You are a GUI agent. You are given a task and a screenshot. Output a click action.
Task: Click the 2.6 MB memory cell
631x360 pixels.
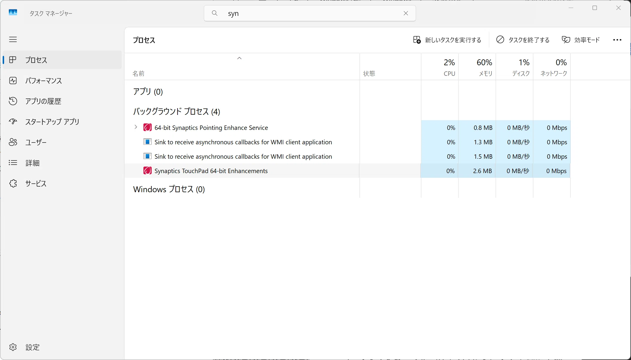(x=476, y=171)
